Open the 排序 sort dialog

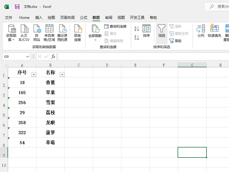[x=146, y=31]
